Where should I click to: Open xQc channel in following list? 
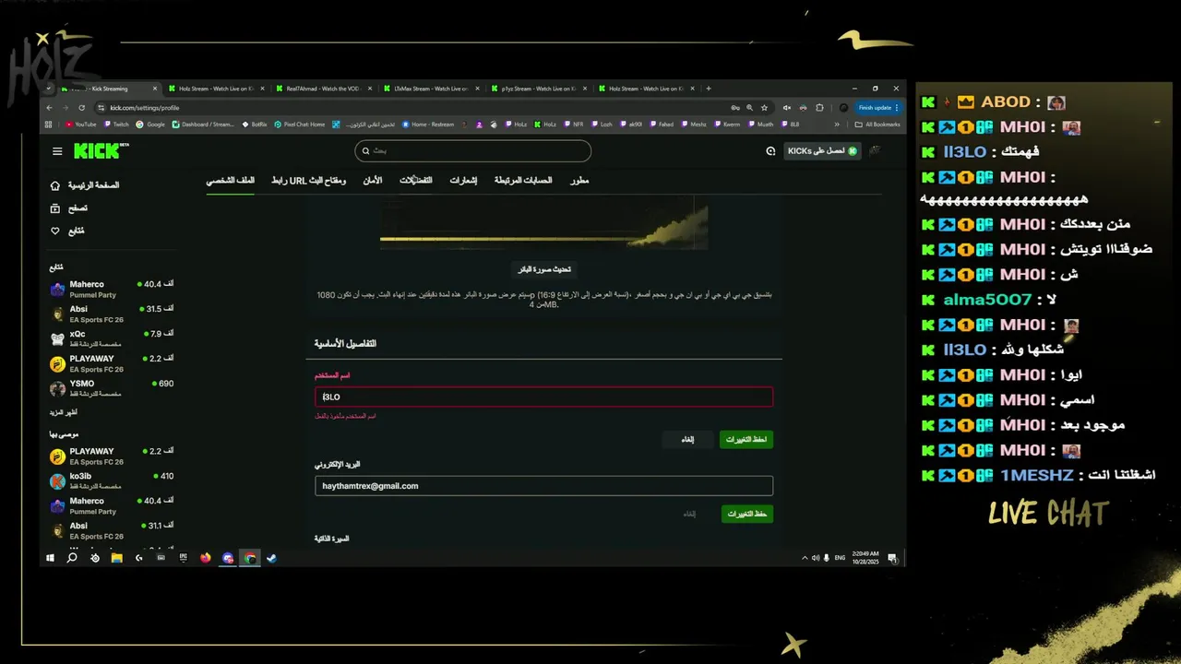coord(112,338)
